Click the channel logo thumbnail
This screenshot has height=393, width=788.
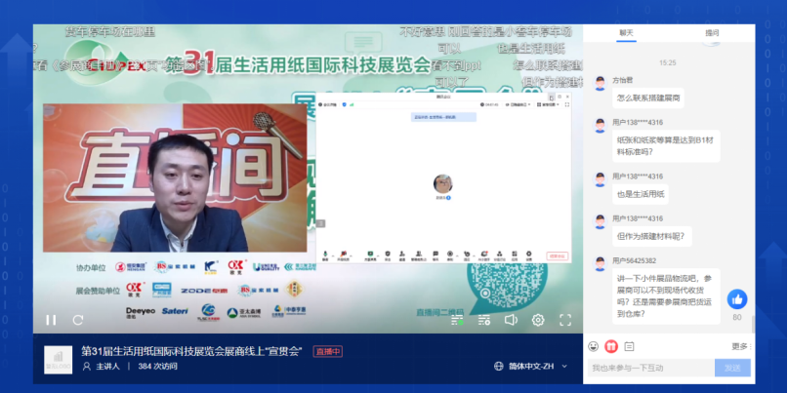[x=58, y=359]
